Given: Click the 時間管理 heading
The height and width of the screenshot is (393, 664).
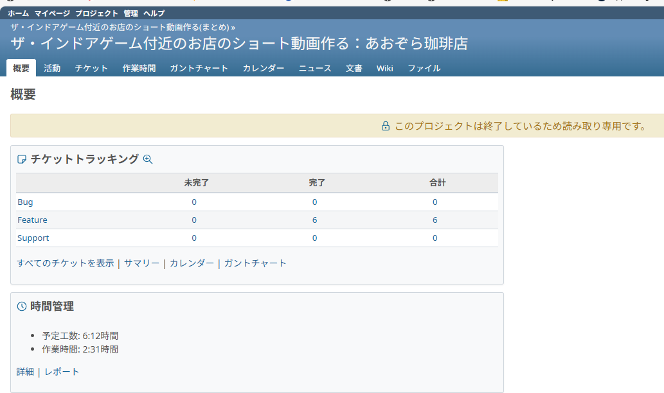Looking at the screenshot, I should [52, 306].
